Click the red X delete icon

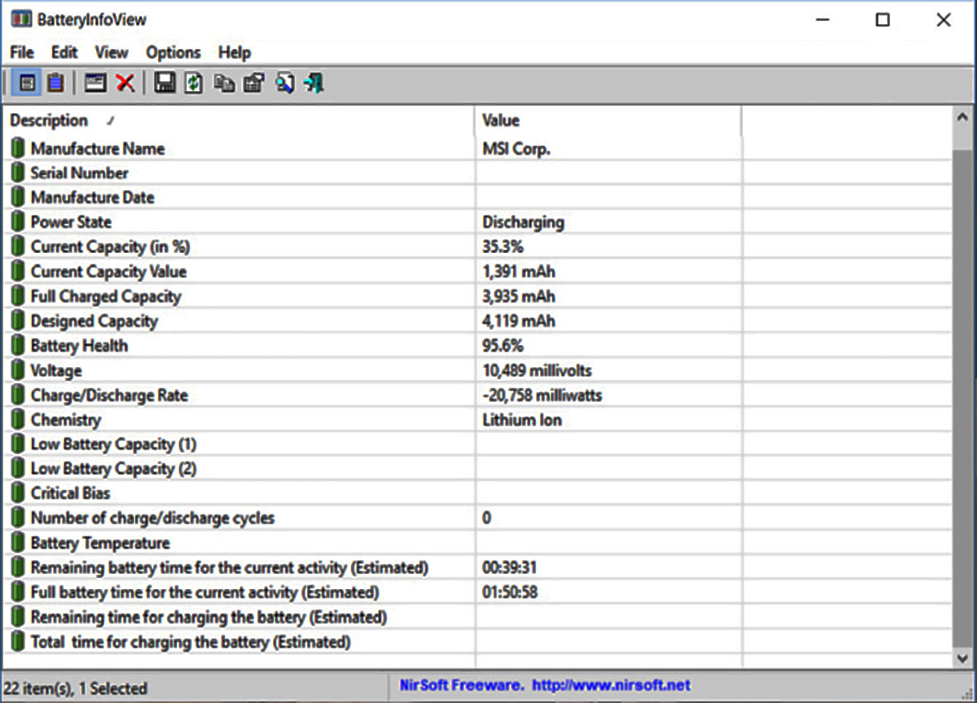(x=125, y=83)
